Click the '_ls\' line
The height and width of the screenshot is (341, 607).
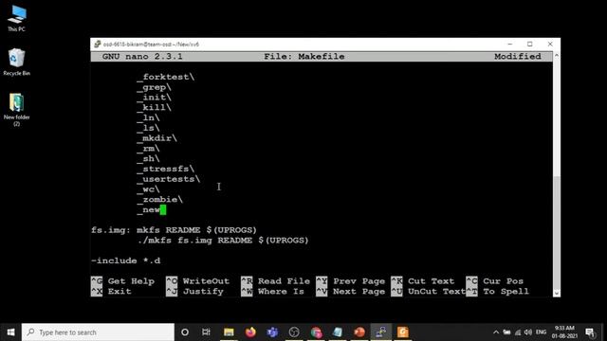(x=148, y=128)
